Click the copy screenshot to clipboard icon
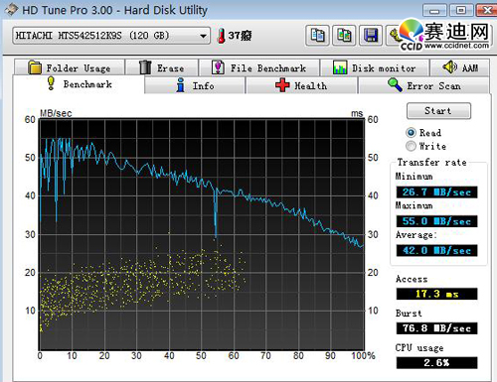 (344, 35)
